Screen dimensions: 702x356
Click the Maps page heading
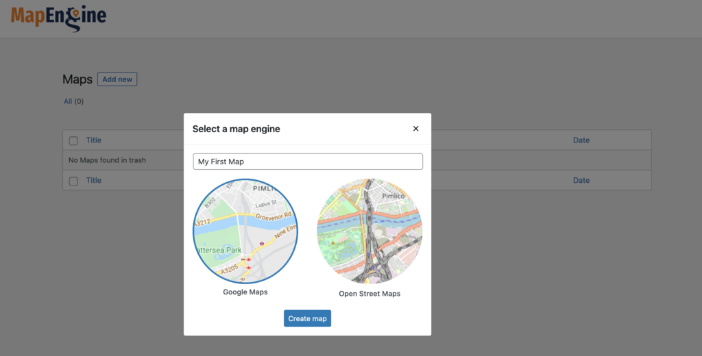pyautogui.click(x=77, y=79)
